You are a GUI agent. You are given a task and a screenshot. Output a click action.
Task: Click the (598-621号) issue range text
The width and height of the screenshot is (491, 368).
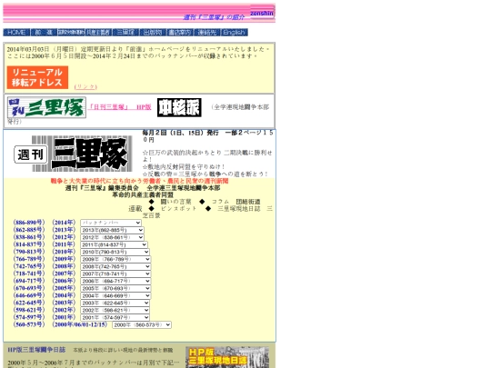(29, 310)
